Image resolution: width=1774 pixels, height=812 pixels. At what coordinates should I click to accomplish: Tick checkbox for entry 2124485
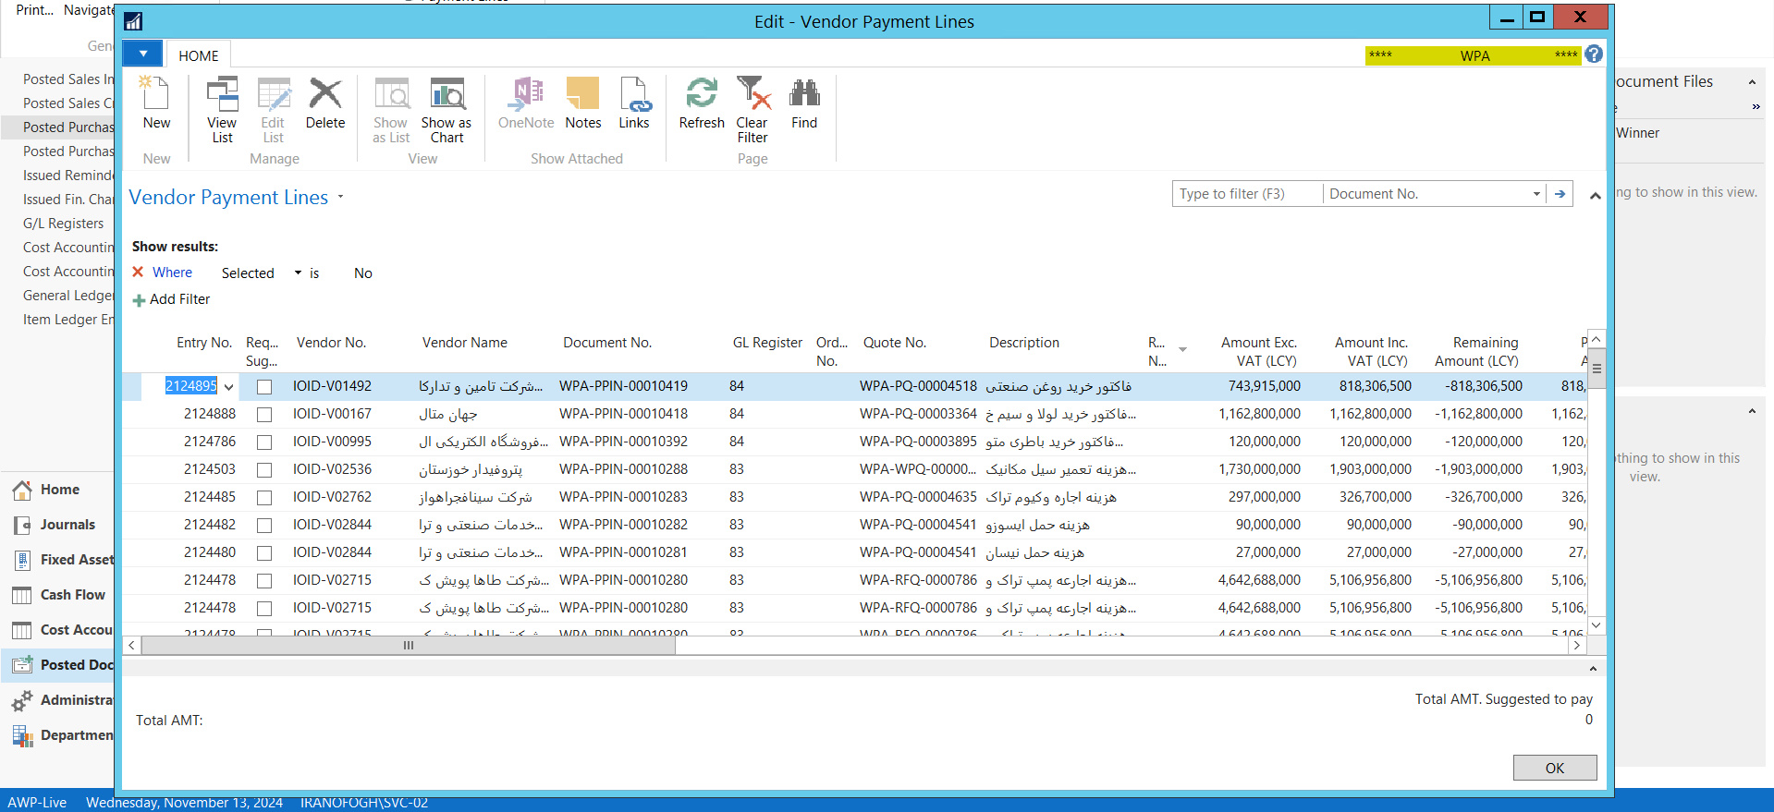click(x=264, y=498)
